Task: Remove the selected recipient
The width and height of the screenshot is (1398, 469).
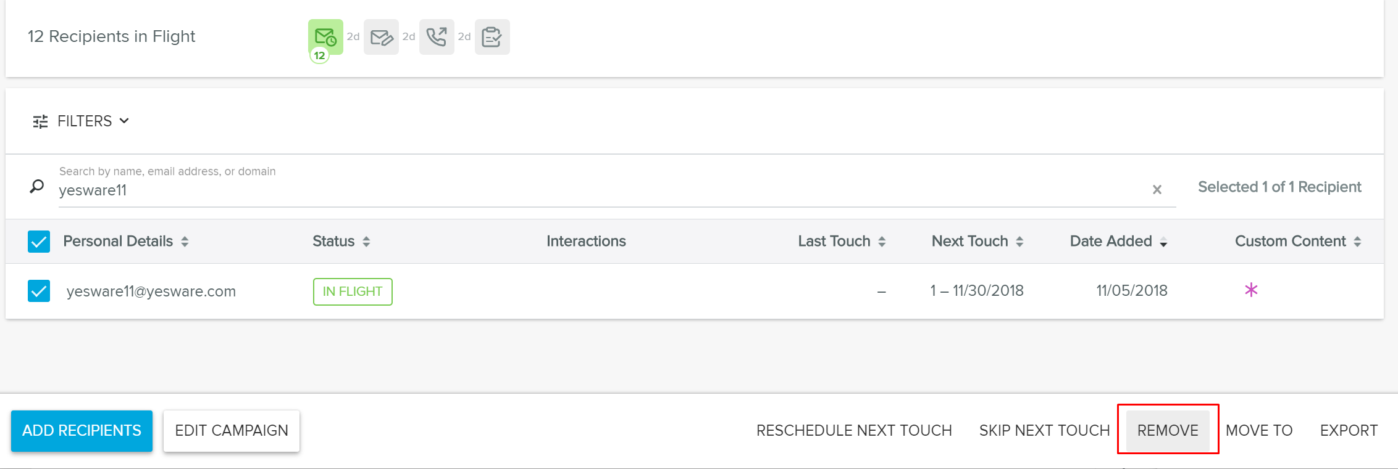Action: click(x=1168, y=431)
